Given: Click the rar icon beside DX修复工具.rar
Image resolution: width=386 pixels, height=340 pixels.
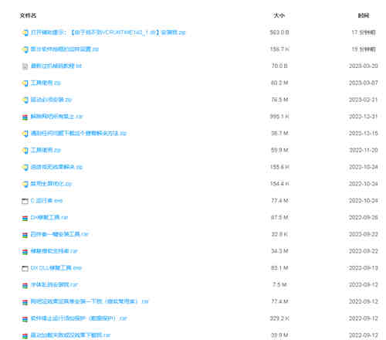Looking at the screenshot, I should click(x=25, y=218).
